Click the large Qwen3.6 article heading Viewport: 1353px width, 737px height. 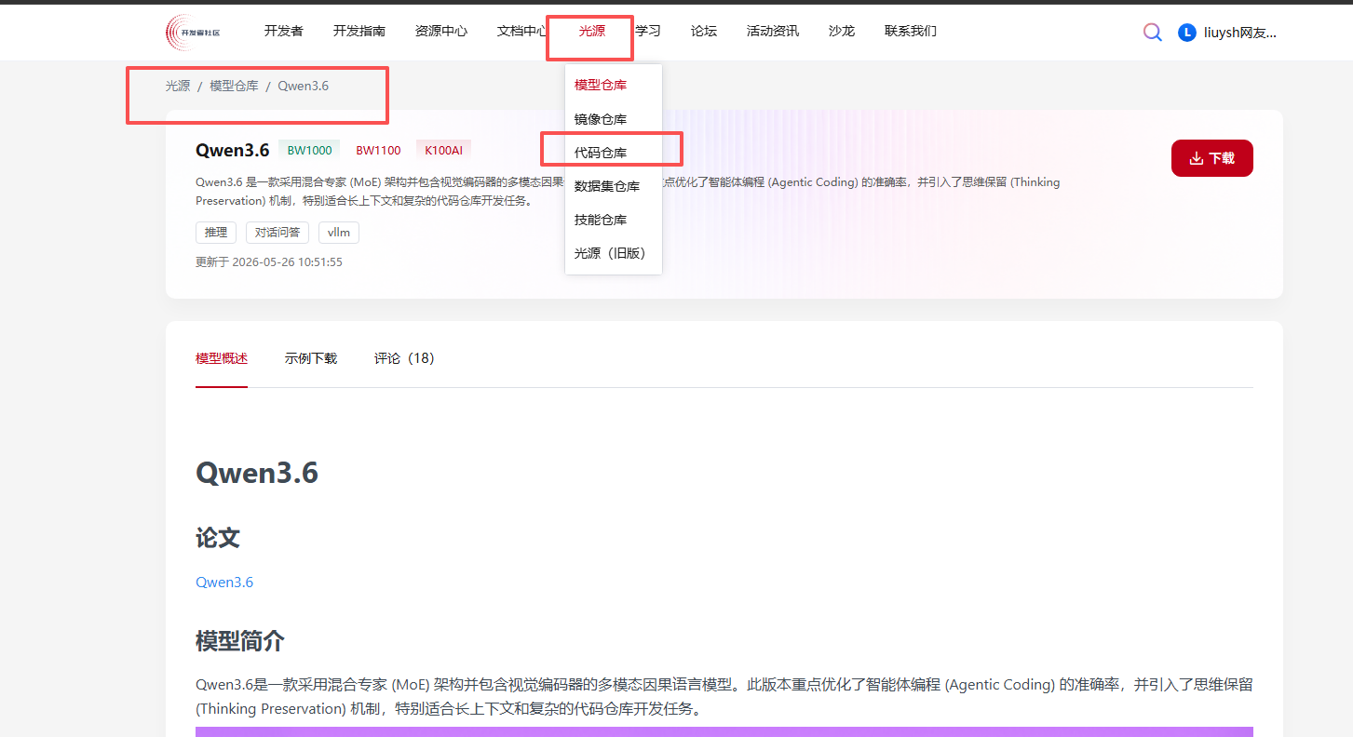(257, 473)
